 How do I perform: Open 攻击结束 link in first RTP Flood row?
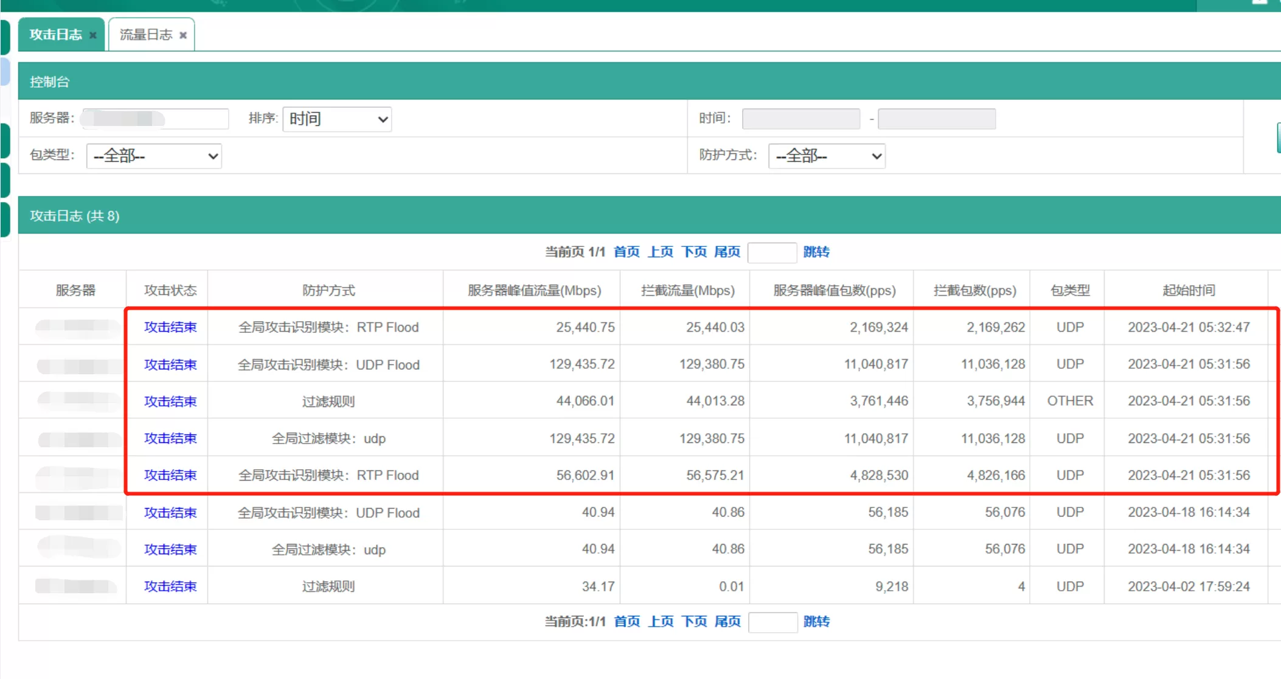[x=170, y=327]
